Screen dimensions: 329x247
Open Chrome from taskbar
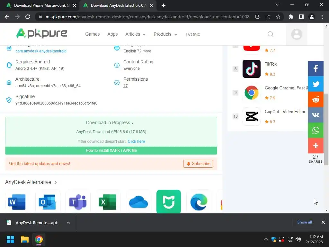point(39,239)
